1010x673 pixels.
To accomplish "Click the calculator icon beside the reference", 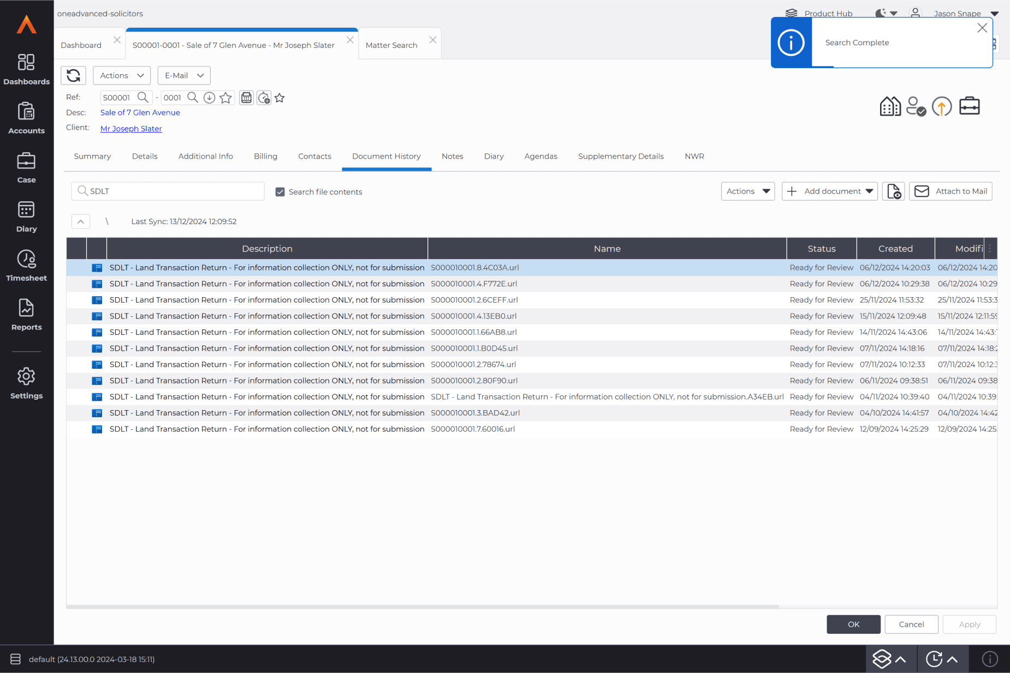I will click(246, 98).
